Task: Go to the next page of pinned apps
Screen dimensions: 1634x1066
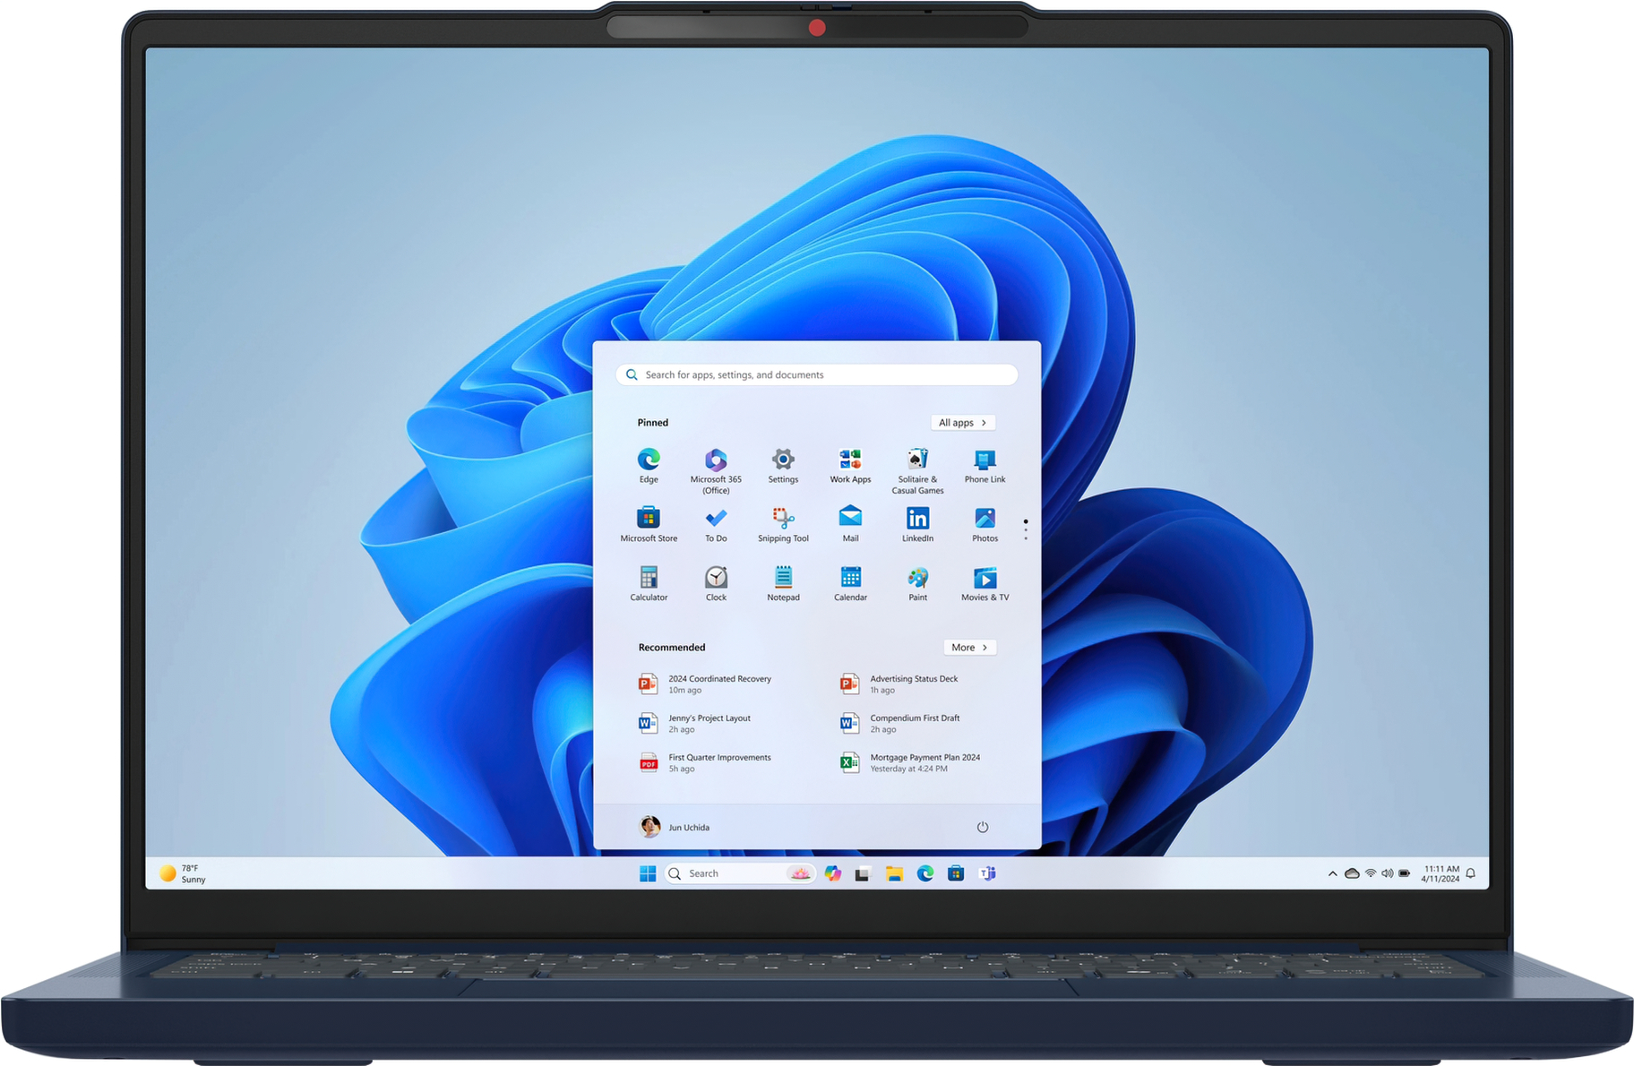Action: pyautogui.click(x=1025, y=529)
